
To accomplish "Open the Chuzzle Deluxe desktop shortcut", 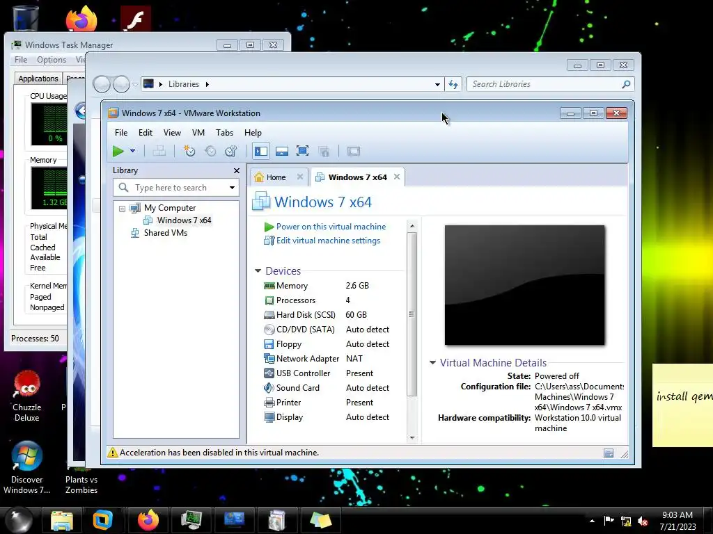I will (x=27, y=396).
